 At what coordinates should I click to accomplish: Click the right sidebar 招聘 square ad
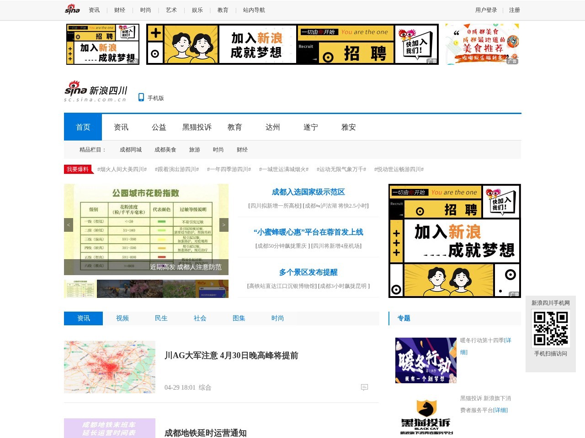[x=455, y=241]
